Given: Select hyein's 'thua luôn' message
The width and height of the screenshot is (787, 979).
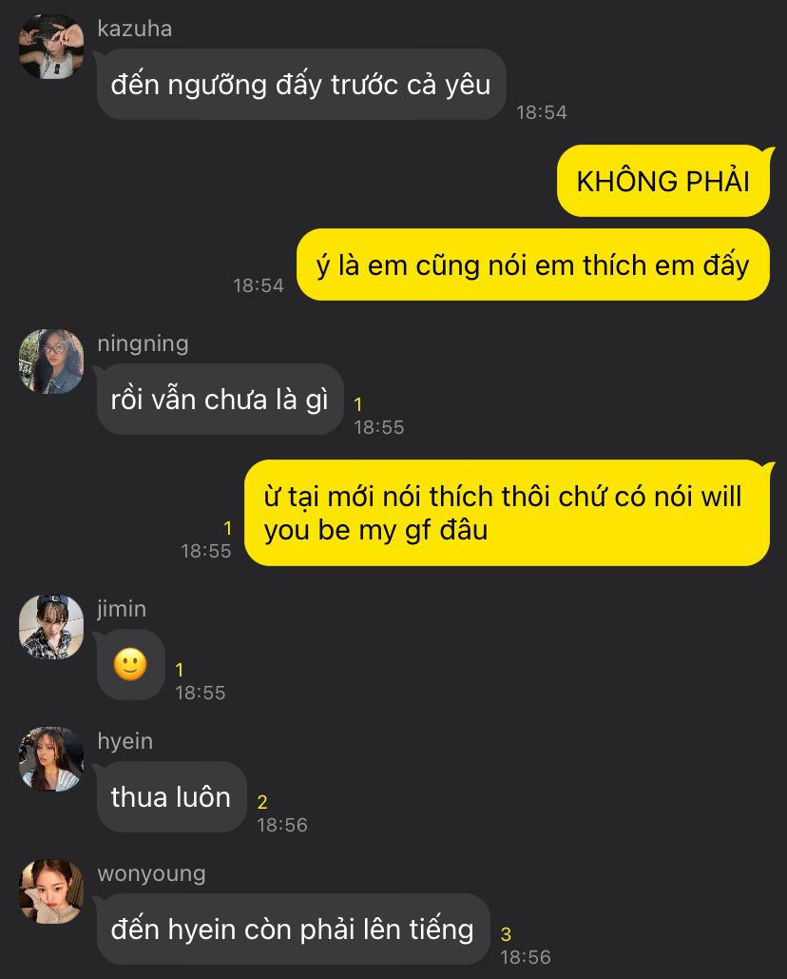Looking at the screenshot, I should (171, 796).
